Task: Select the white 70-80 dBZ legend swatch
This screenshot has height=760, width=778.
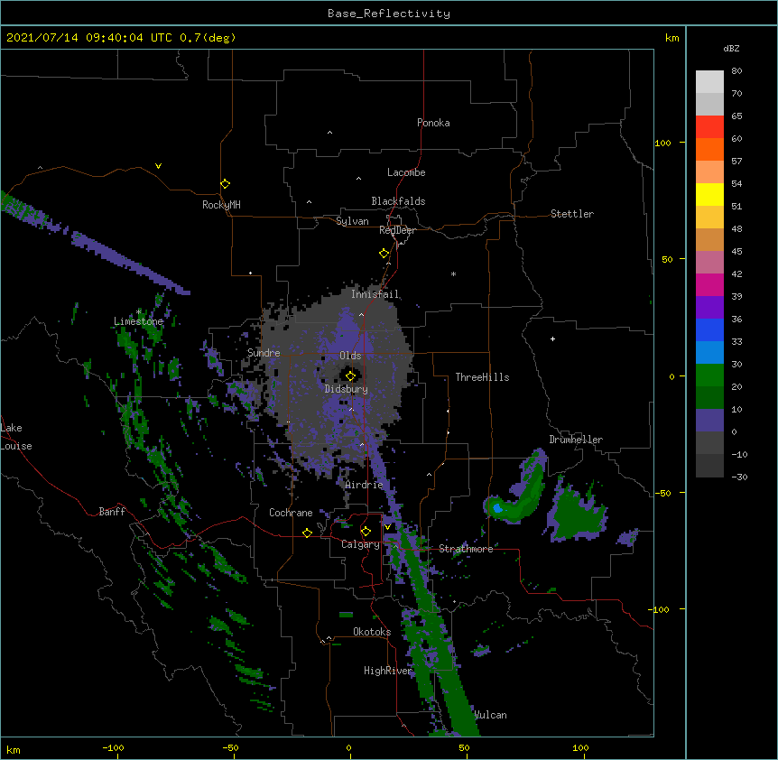Action: 709,82
